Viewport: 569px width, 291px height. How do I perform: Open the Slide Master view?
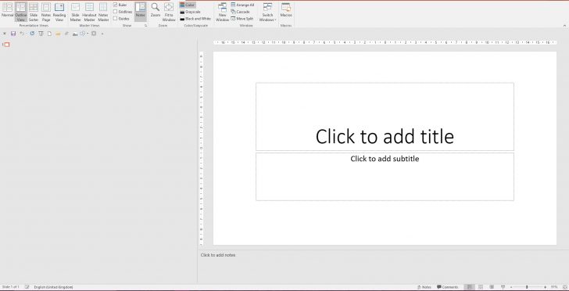[75, 12]
